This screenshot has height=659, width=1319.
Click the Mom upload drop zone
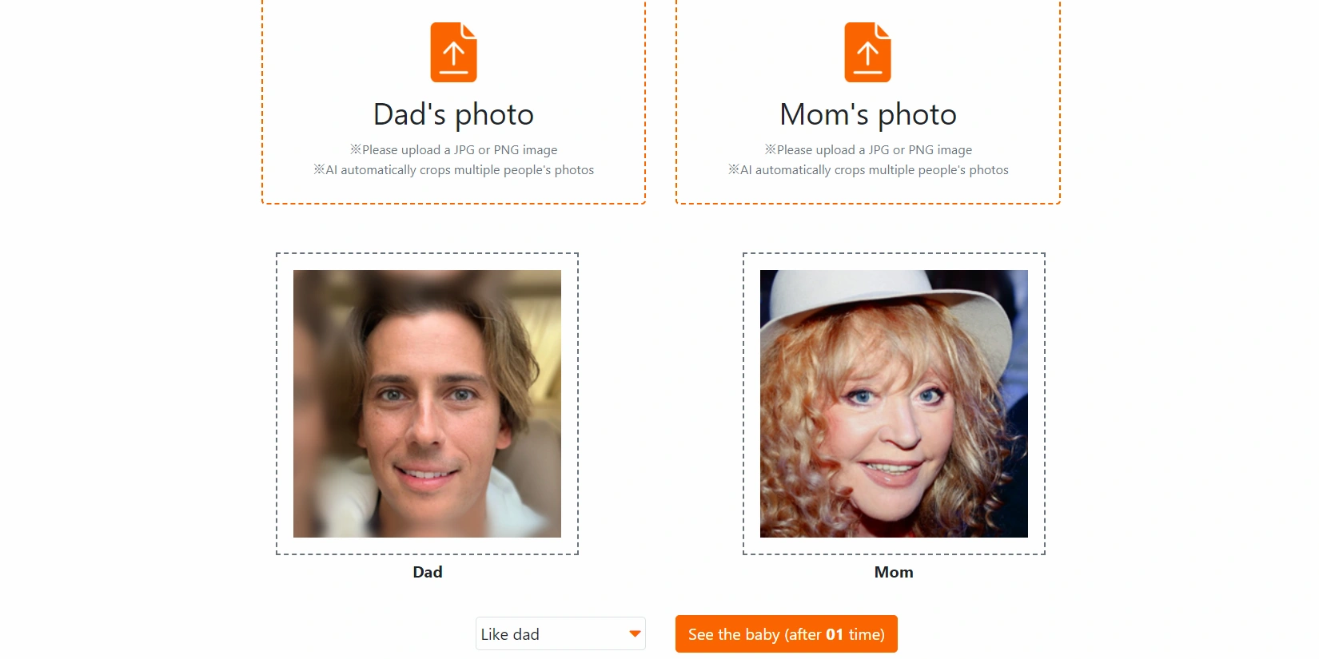[x=868, y=101]
